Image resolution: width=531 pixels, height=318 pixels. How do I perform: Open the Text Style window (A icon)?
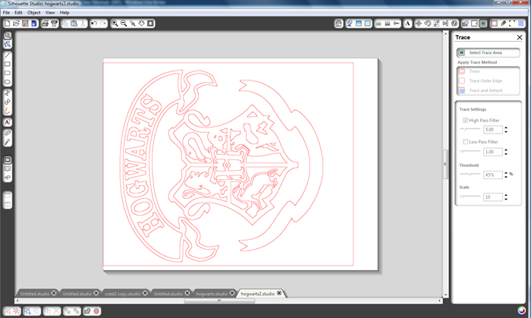click(x=407, y=24)
